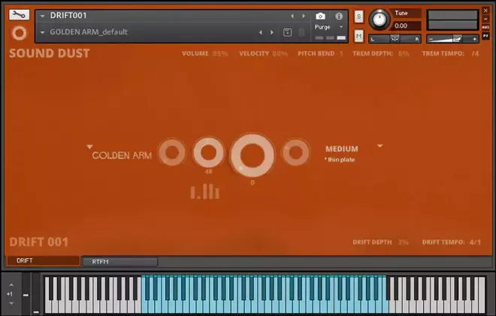Click the Tune knob
Viewport: 496px width, 316px height.
coord(380,20)
